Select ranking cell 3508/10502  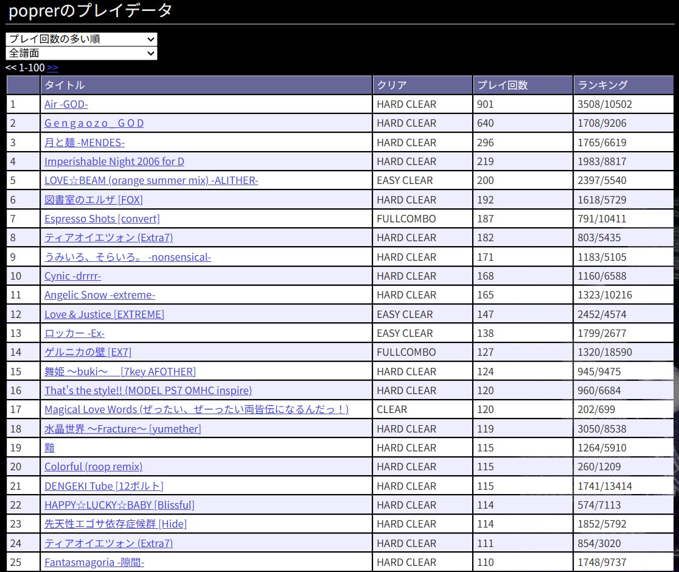coord(624,104)
